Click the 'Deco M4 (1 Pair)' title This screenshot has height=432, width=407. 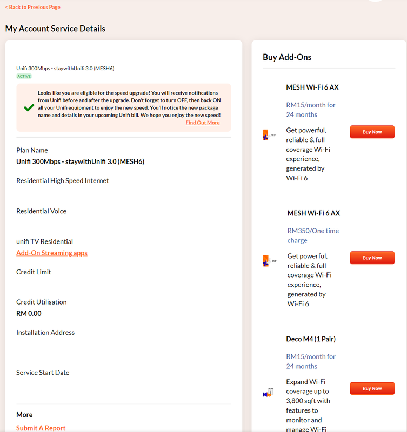[x=311, y=339]
